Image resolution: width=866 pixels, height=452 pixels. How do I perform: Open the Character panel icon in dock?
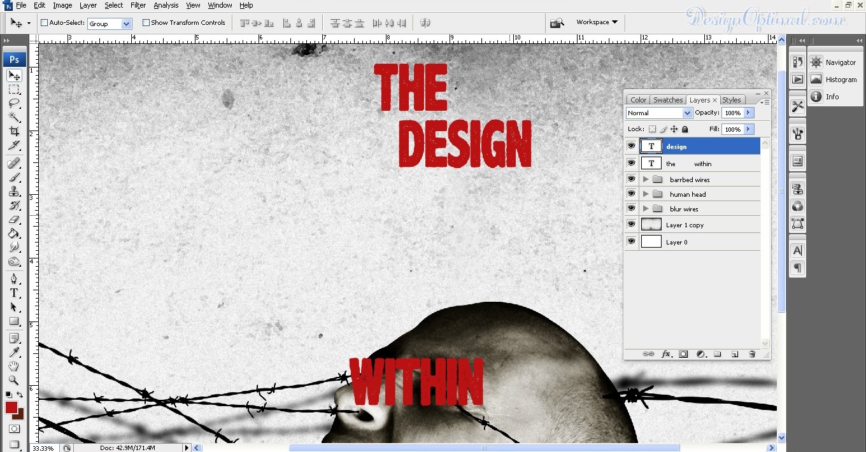coord(797,250)
